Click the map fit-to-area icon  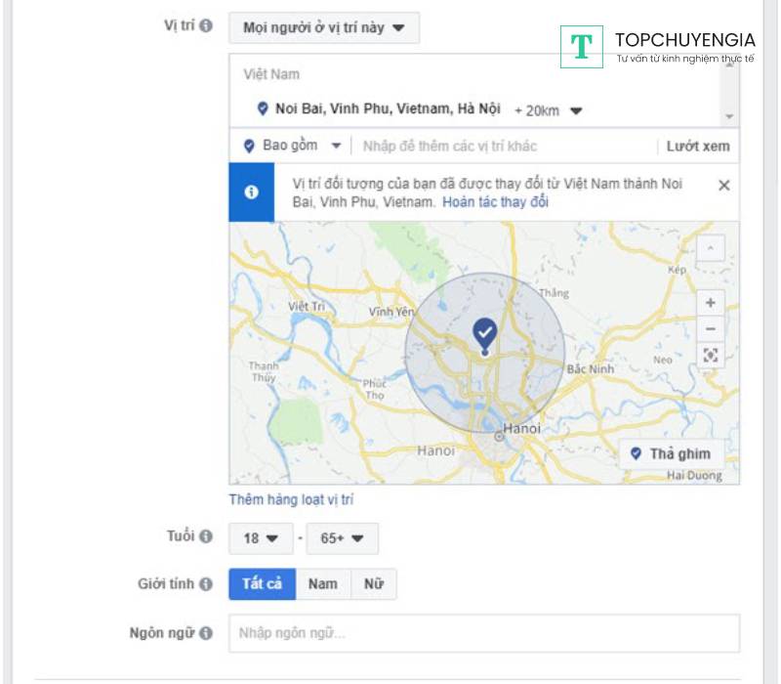[x=711, y=356]
